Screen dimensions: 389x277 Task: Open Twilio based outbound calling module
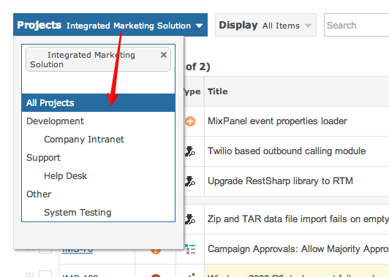tap(287, 151)
